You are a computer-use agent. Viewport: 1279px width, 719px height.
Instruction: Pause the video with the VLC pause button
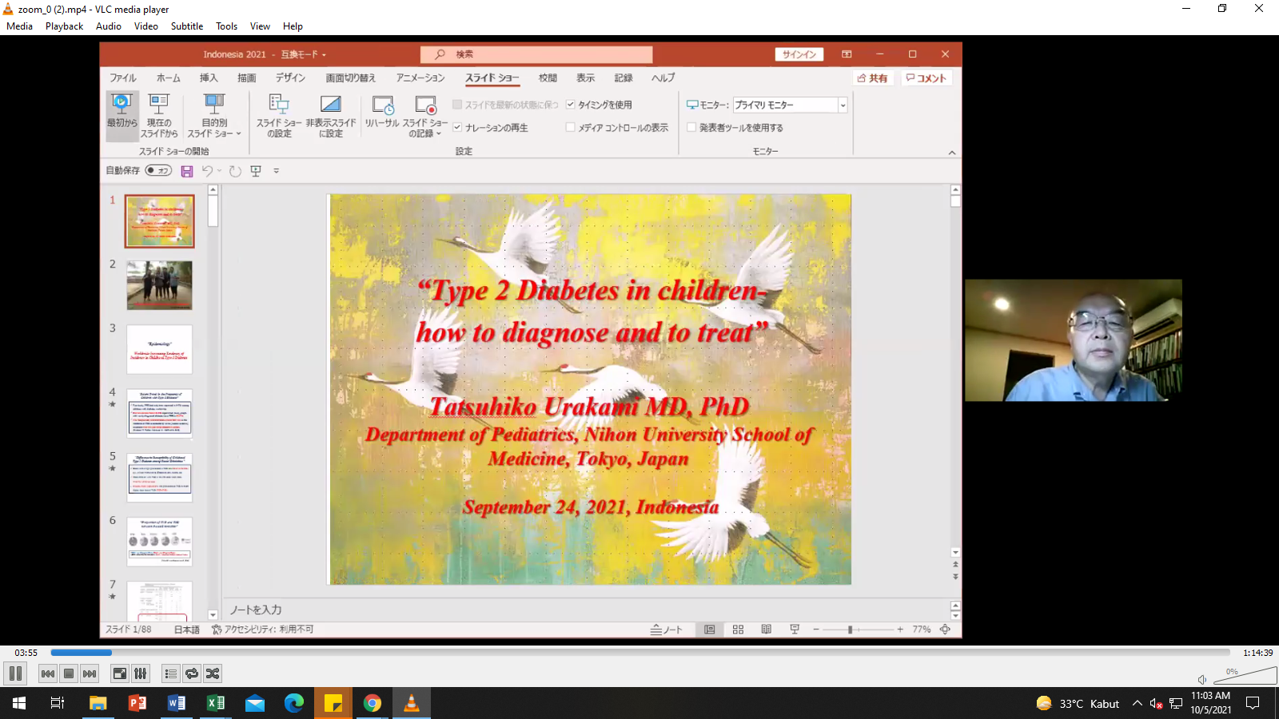[x=15, y=673]
